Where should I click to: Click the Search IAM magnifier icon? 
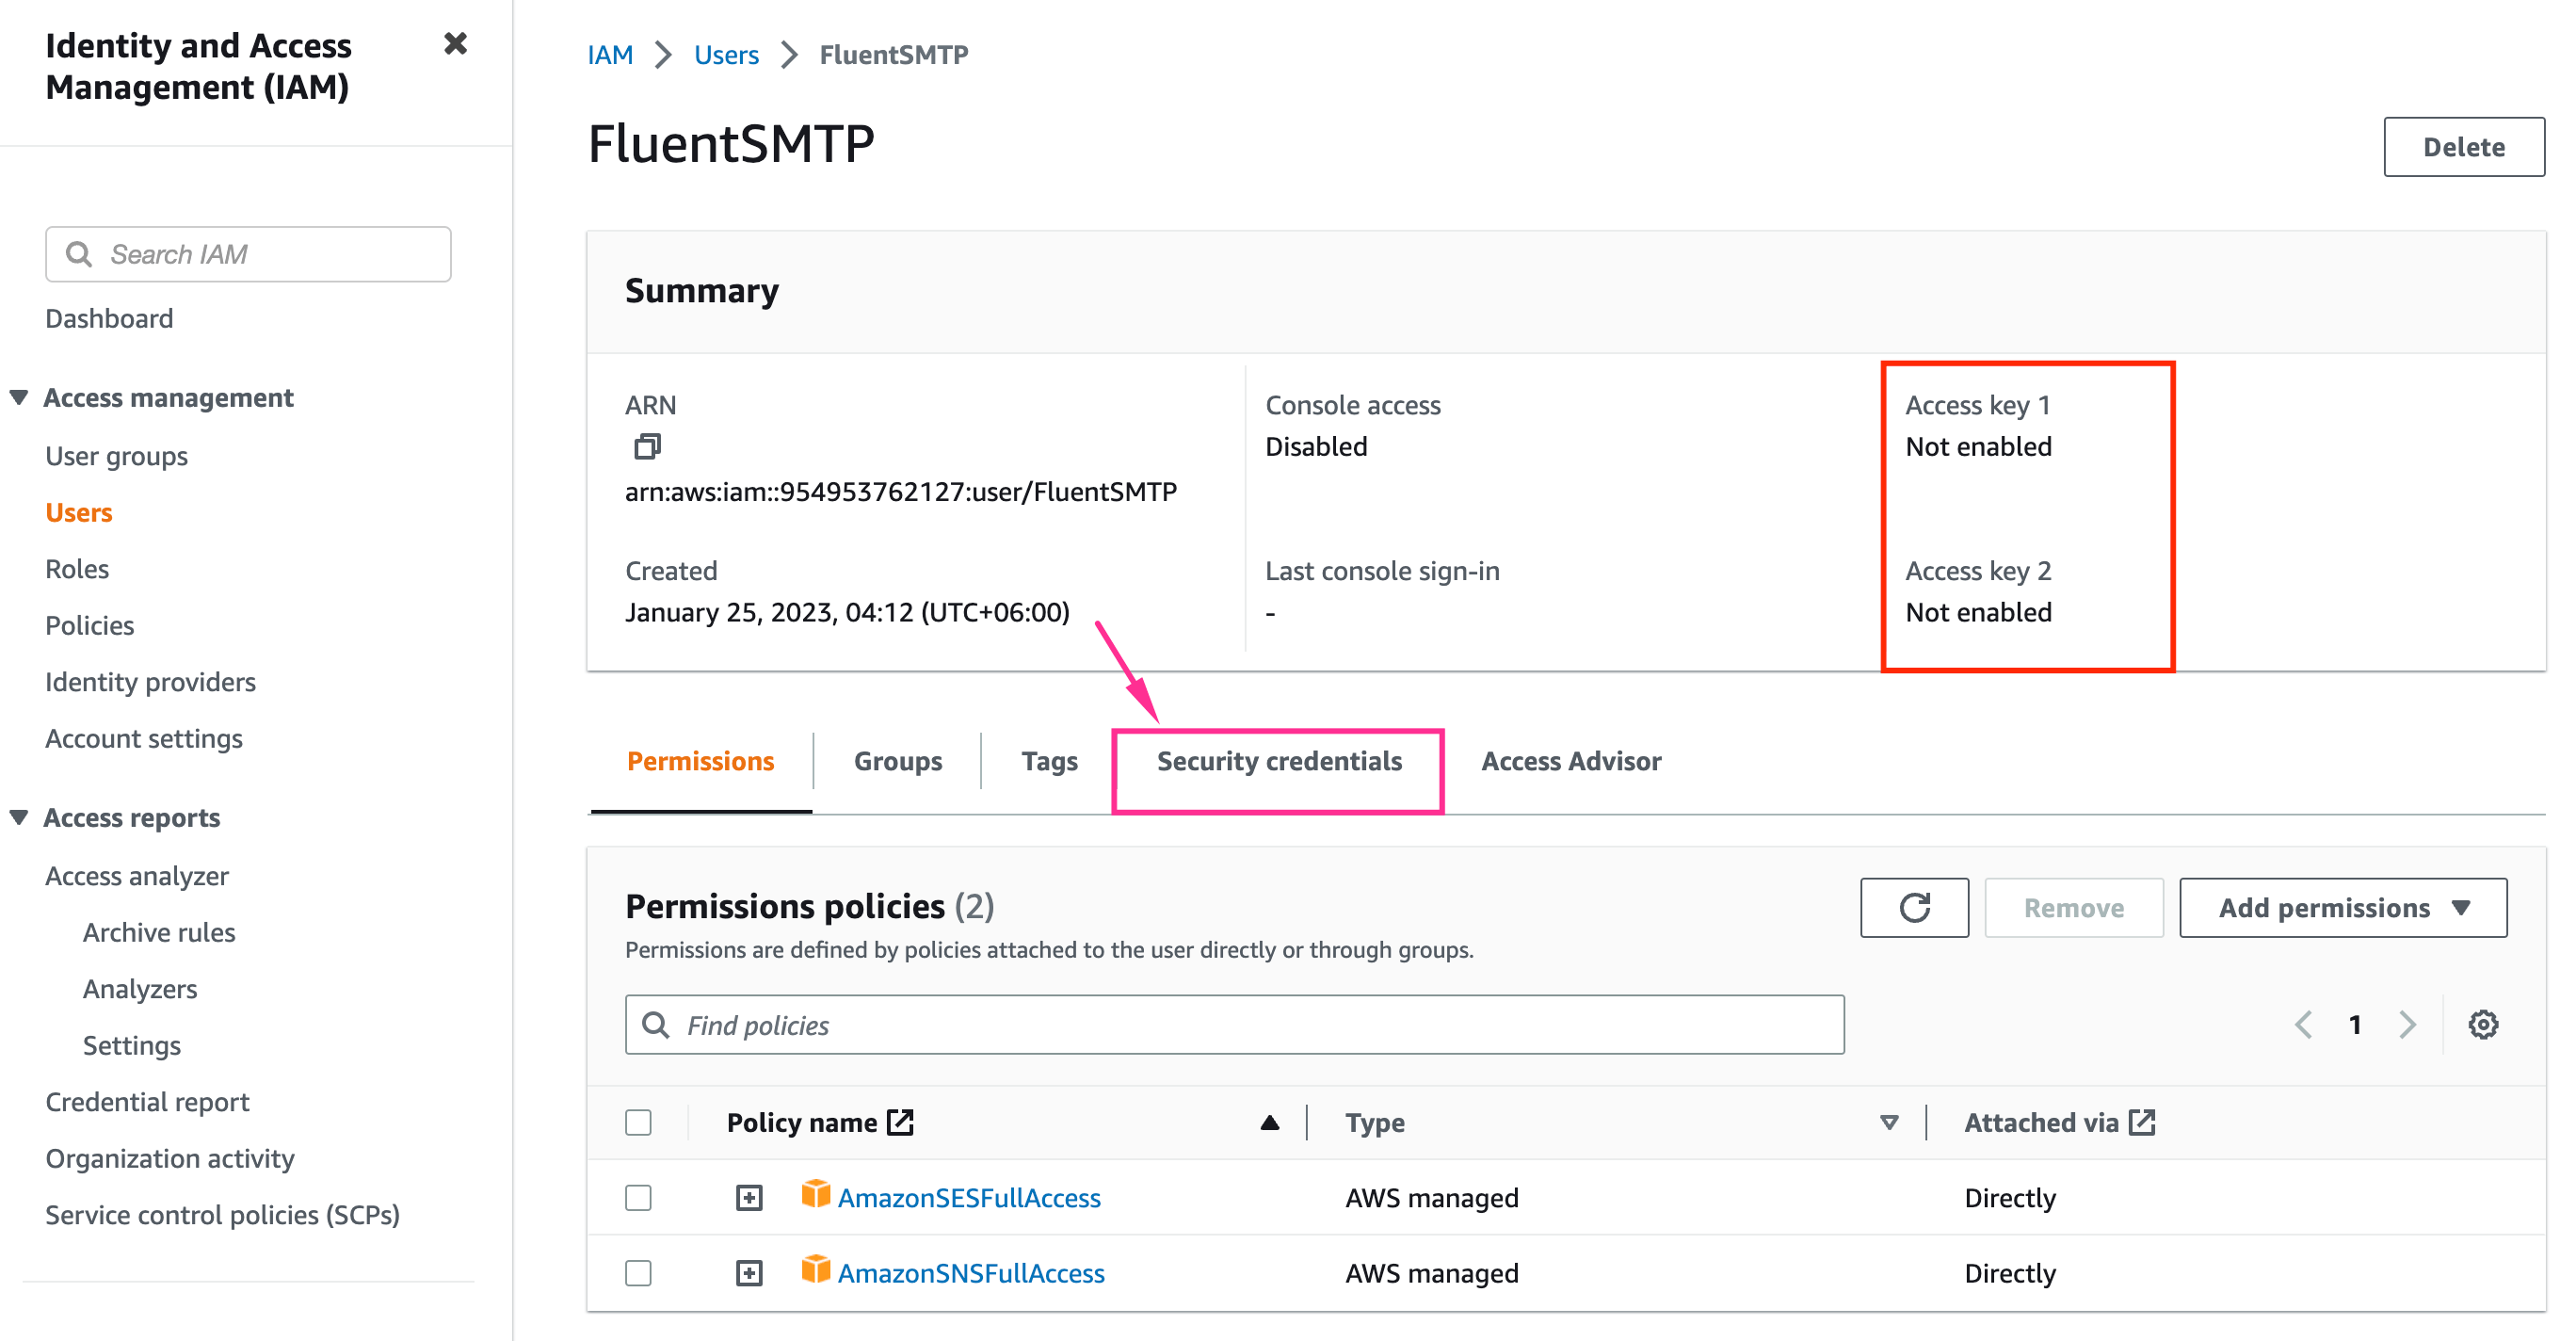click(x=79, y=254)
